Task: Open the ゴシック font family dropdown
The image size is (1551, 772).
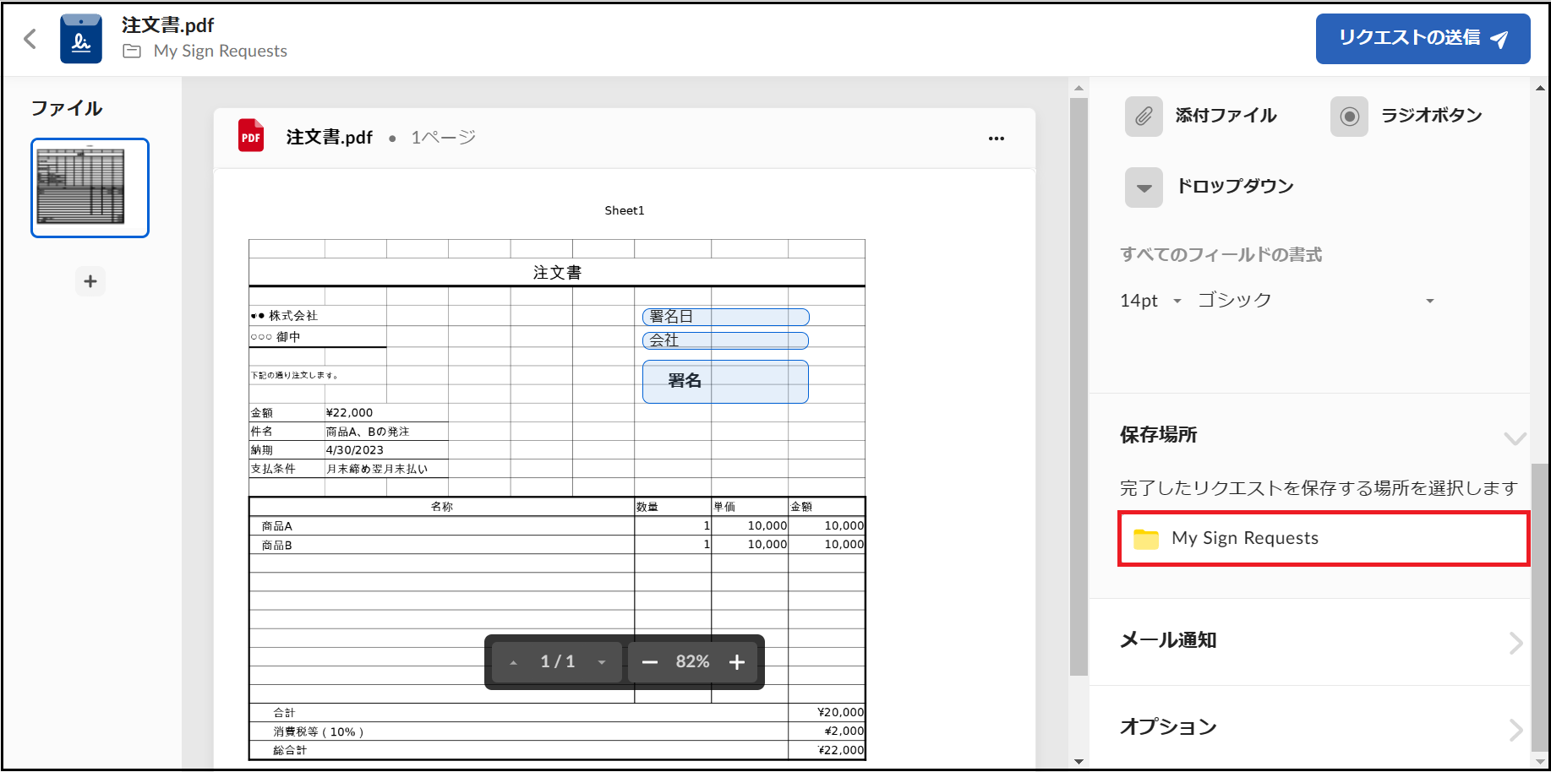Action: click(1315, 301)
